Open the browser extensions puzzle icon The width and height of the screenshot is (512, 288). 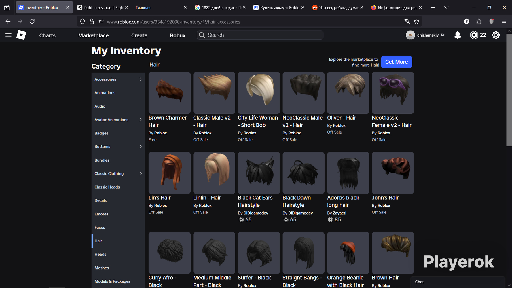click(479, 21)
